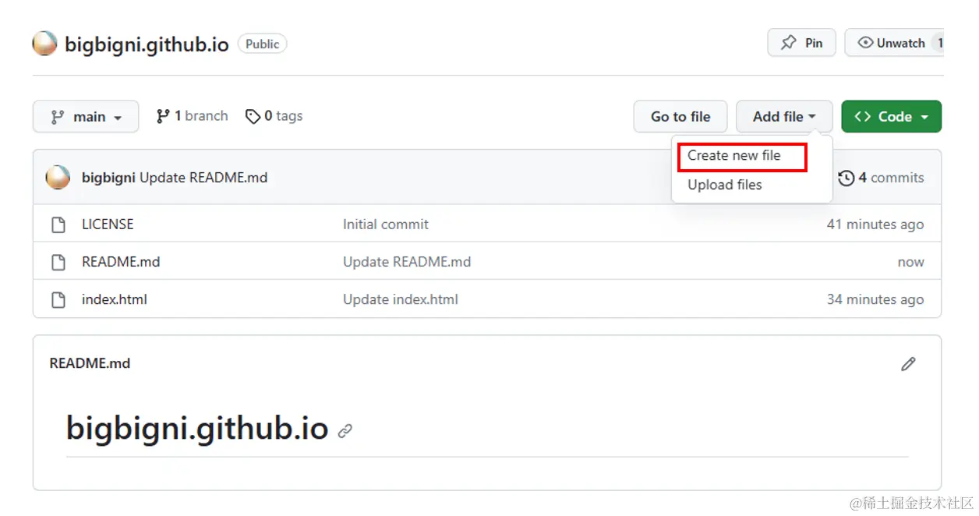Click the repository avatar beside bigbigni.github.io title

click(x=44, y=43)
